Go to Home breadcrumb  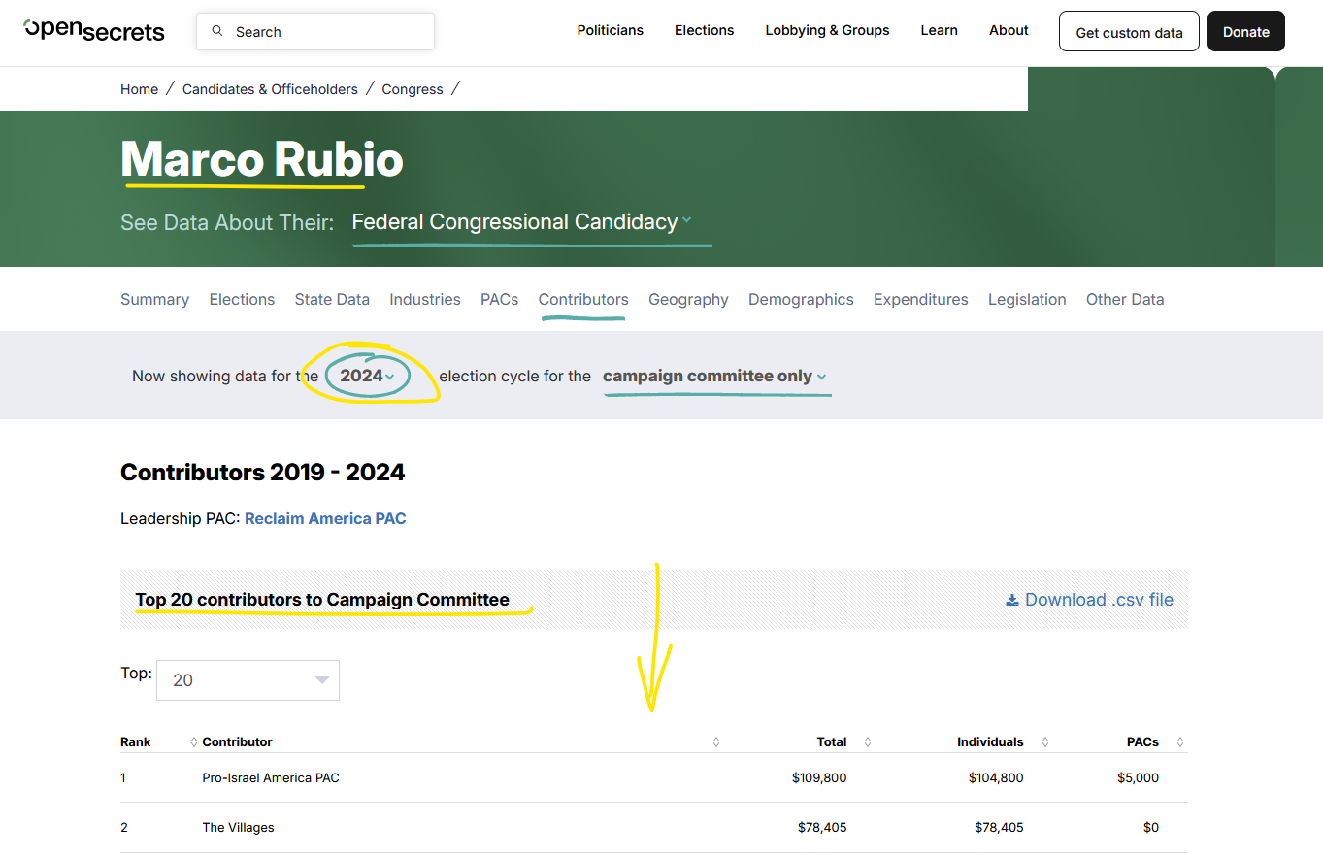(139, 89)
